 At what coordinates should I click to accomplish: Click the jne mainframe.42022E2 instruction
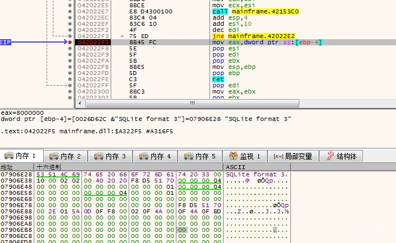[x=253, y=36]
